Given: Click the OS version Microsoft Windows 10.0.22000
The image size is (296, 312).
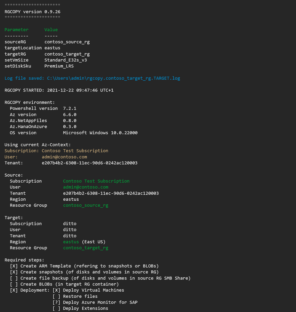Looking at the screenshot, I should [x=100, y=133].
